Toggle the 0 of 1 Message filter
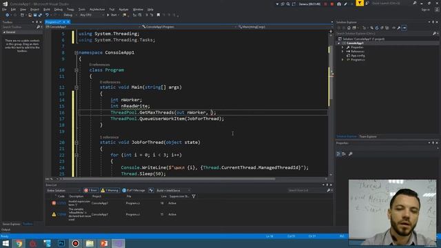Viewport: 441px width, 248px height. tap(134, 190)
